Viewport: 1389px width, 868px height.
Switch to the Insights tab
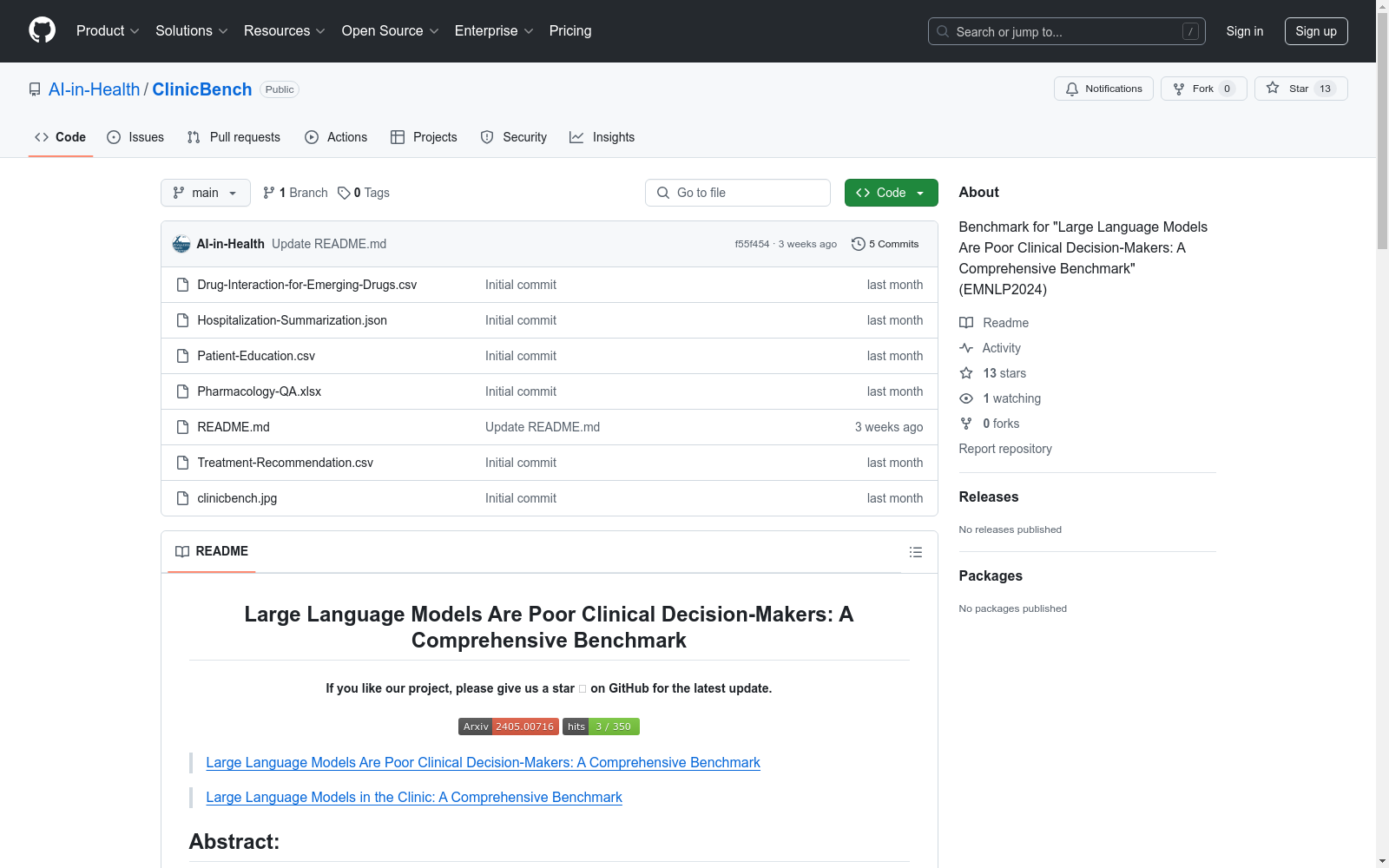pyautogui.click(x=602, y=137)
